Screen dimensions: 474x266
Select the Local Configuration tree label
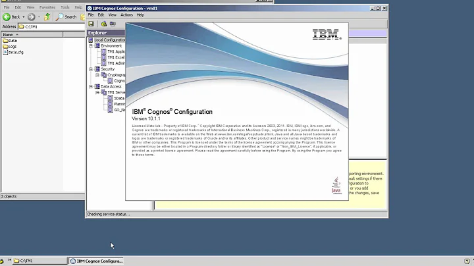pos(109,40)
